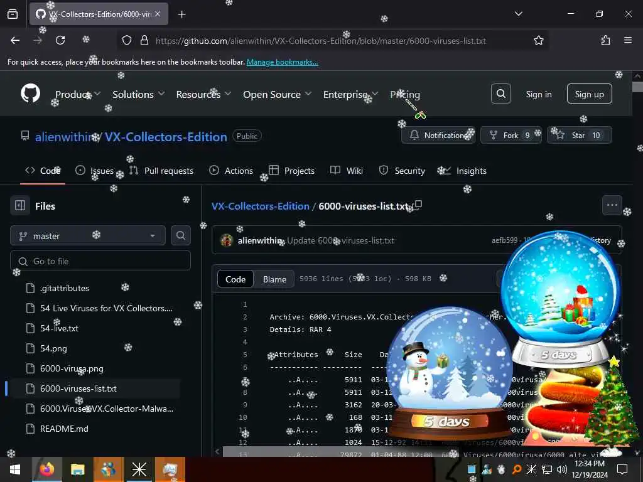This screenshot has width=643, height=482.
Task: Open .gitattributes in file tree
Action: (x=65, y=288)
